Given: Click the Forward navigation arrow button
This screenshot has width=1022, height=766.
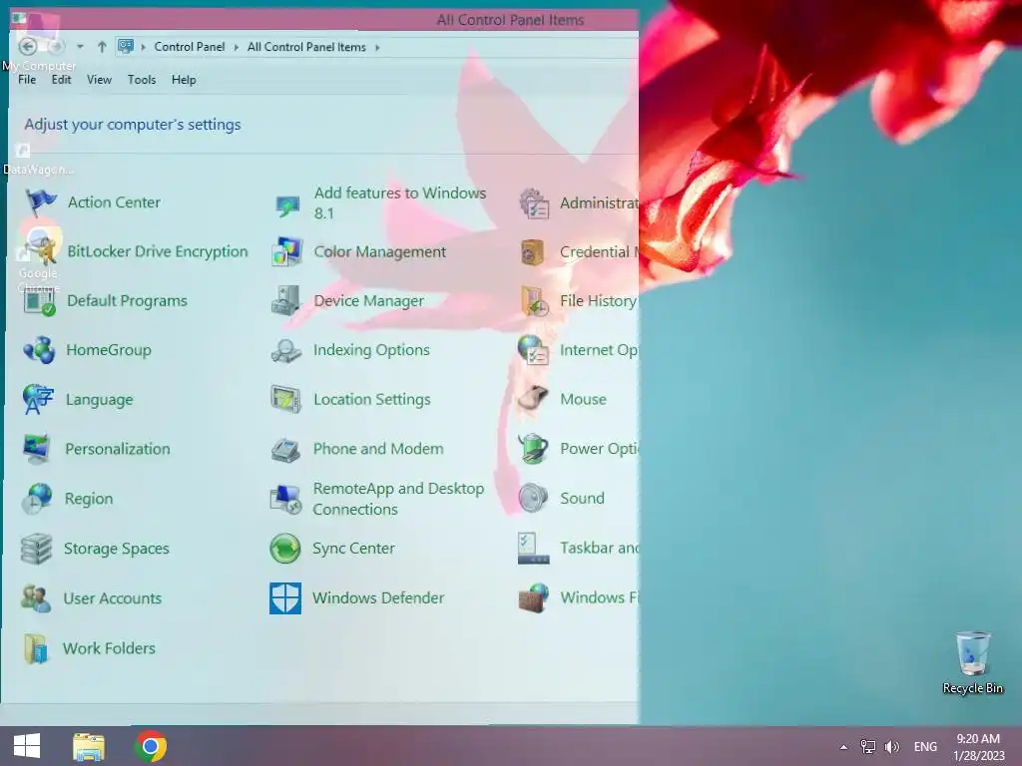Looking at the screenshot, I should 56,47.
